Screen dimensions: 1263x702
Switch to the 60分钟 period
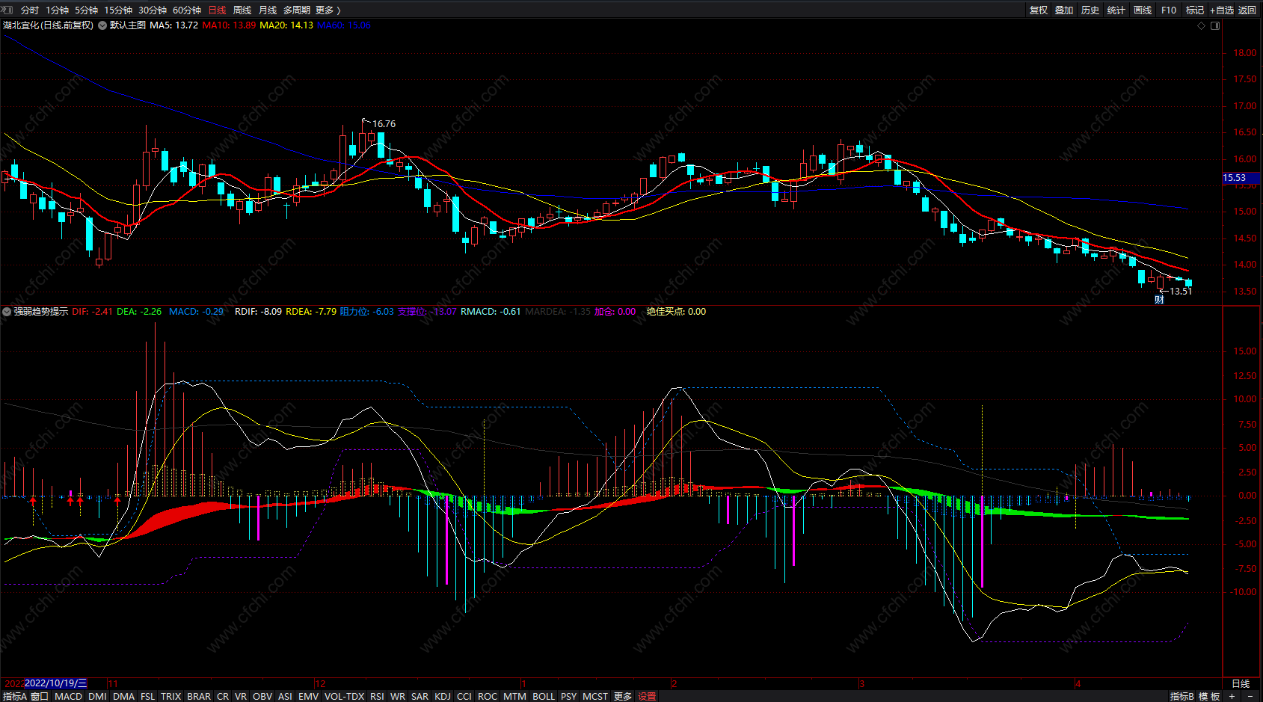tap(187, 10)
